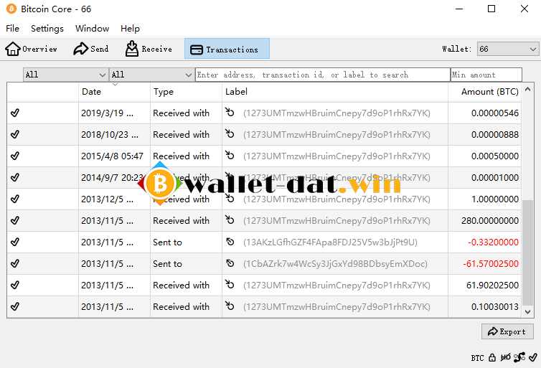Switch to the Send tab
This screenshot has width=541, height=368.
point(90,49)
